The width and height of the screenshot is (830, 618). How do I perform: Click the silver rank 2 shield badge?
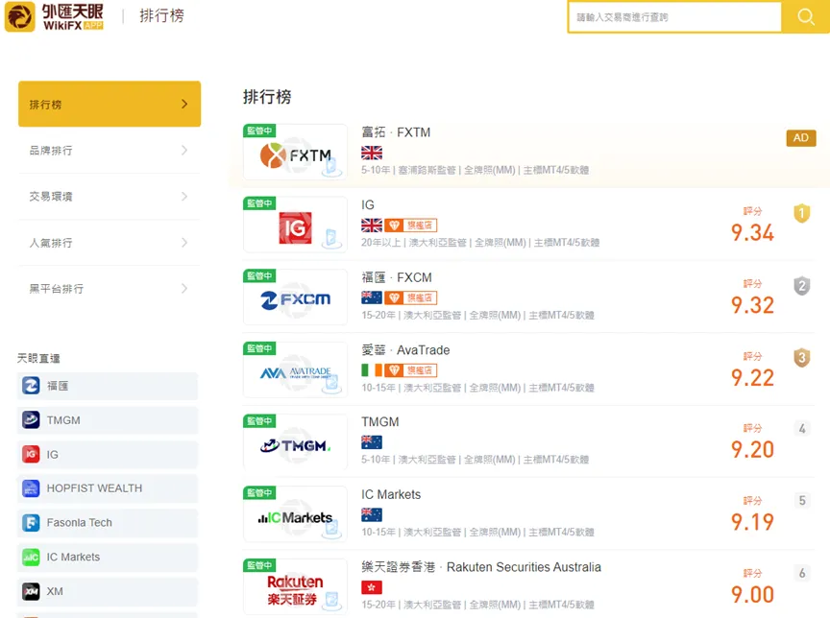[x=802, y=285]
